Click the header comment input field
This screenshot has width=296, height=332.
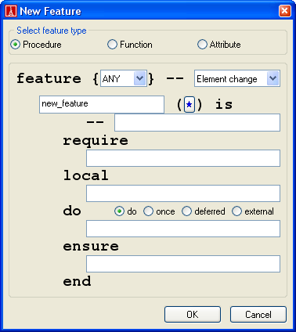click(x=197, y=122)
